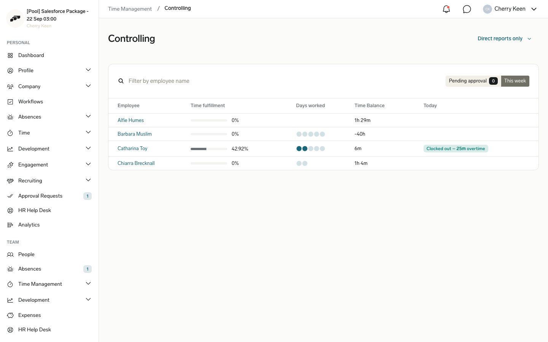Click the Recruiting handshake icon
This screenshot has width=548, height=342.
[10, 181]
